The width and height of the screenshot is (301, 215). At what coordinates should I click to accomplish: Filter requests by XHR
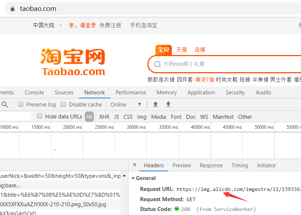click(x=104, y=117)
